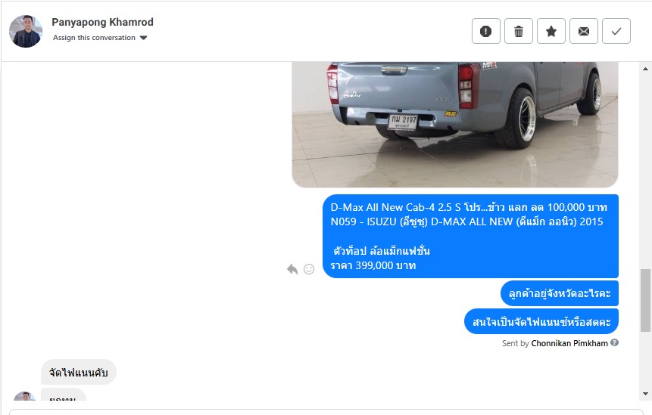Click the message input field at bottom
Image resolution: width=652 pixels, height=415 pixels.
(x=326, y=412)
